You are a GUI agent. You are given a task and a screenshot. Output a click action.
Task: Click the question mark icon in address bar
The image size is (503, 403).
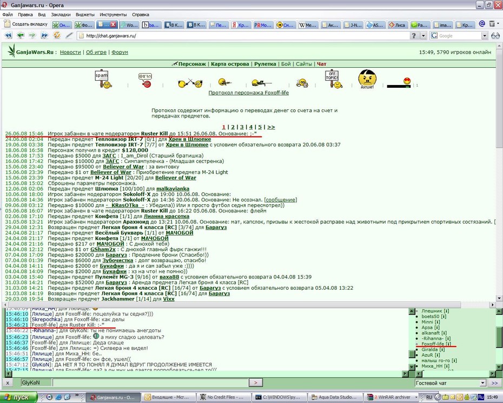coord(414,36)
